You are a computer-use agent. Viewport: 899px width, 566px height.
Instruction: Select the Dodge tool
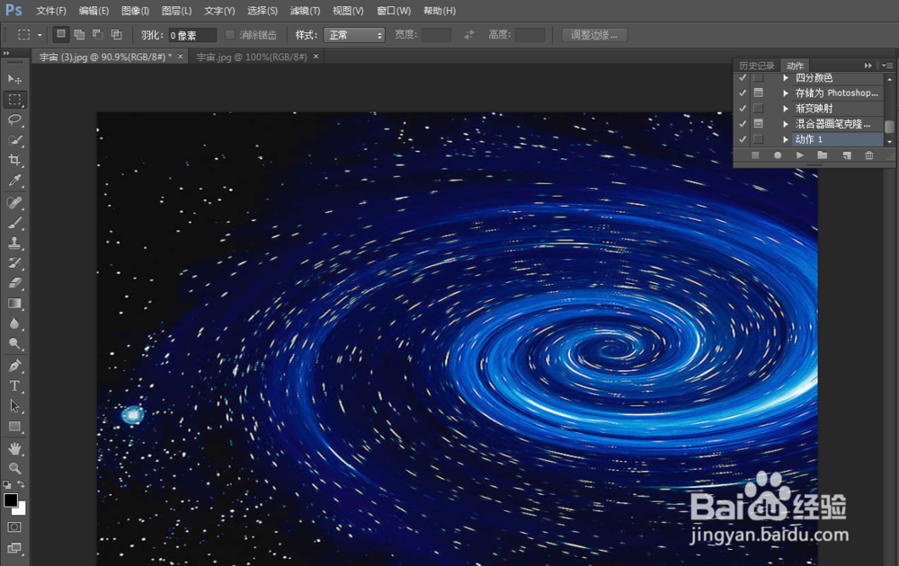[x=14, y=344]
